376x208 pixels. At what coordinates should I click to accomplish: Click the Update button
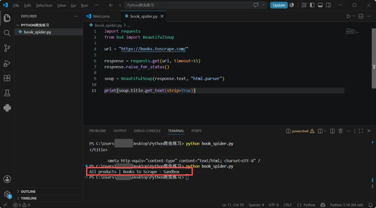[279, 5]
